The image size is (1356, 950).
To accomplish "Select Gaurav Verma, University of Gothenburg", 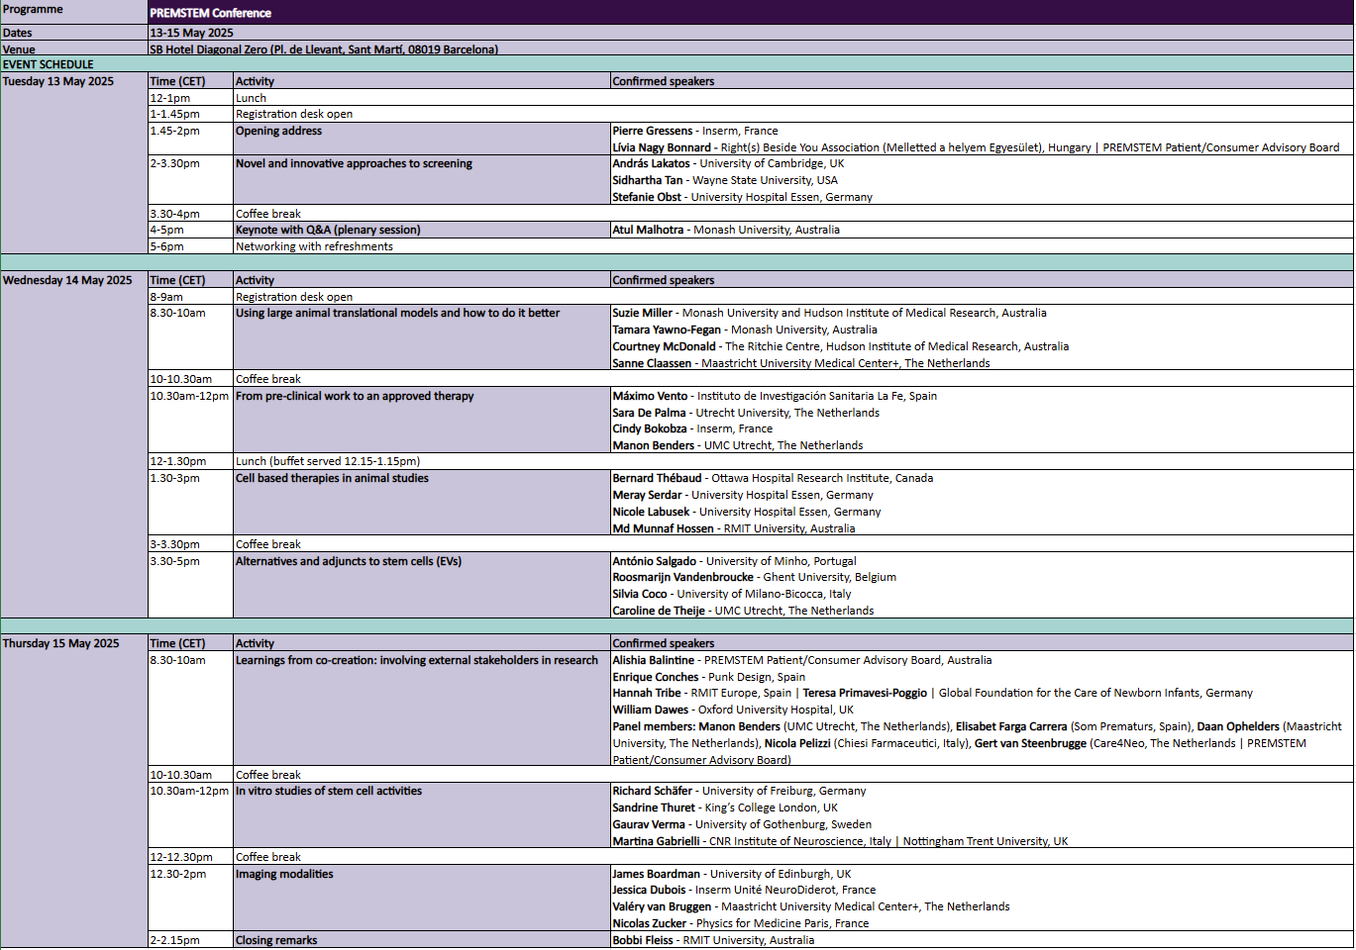I will [742, 824].
